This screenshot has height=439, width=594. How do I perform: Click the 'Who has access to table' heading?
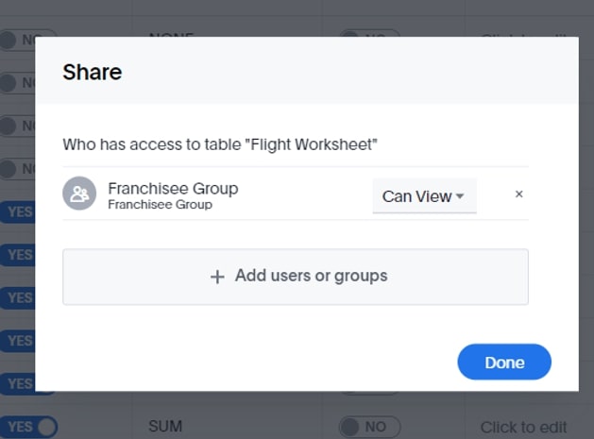[220, 144]
